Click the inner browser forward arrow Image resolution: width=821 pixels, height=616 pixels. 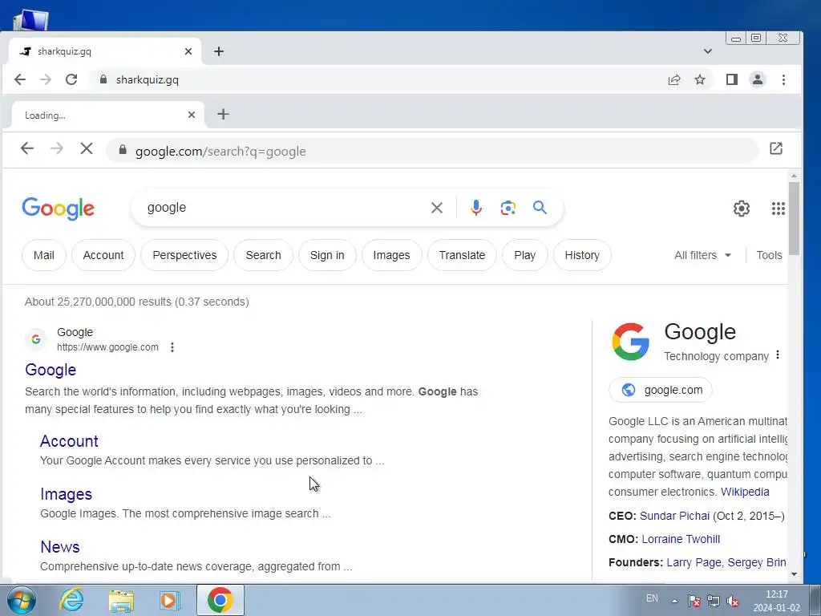click(57, 148)
